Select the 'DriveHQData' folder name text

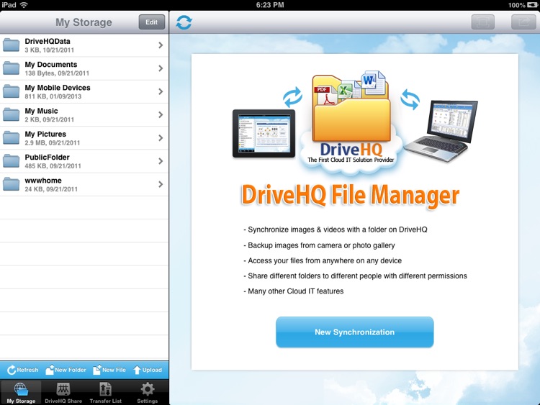[x=48, y=41]
